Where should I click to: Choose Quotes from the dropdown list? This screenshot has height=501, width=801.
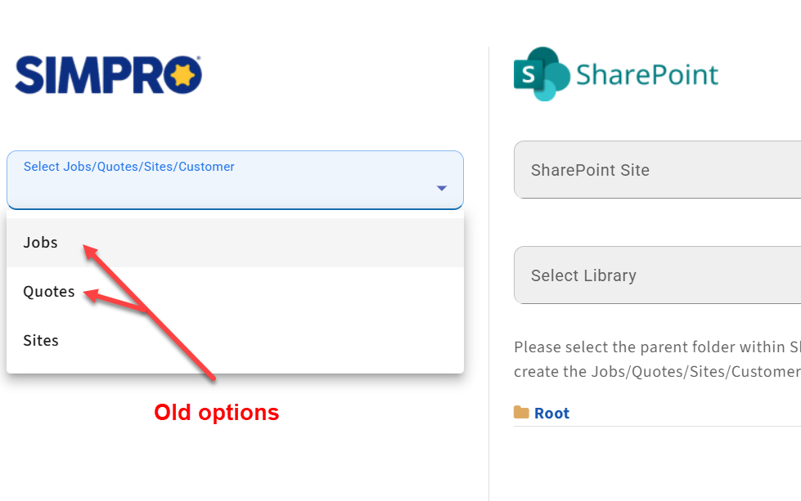coord(235,291)
